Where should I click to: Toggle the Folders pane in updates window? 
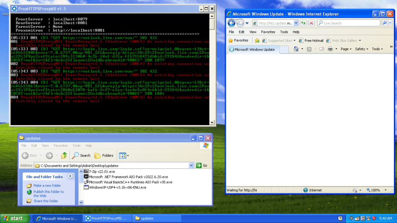tap(104, 156)
